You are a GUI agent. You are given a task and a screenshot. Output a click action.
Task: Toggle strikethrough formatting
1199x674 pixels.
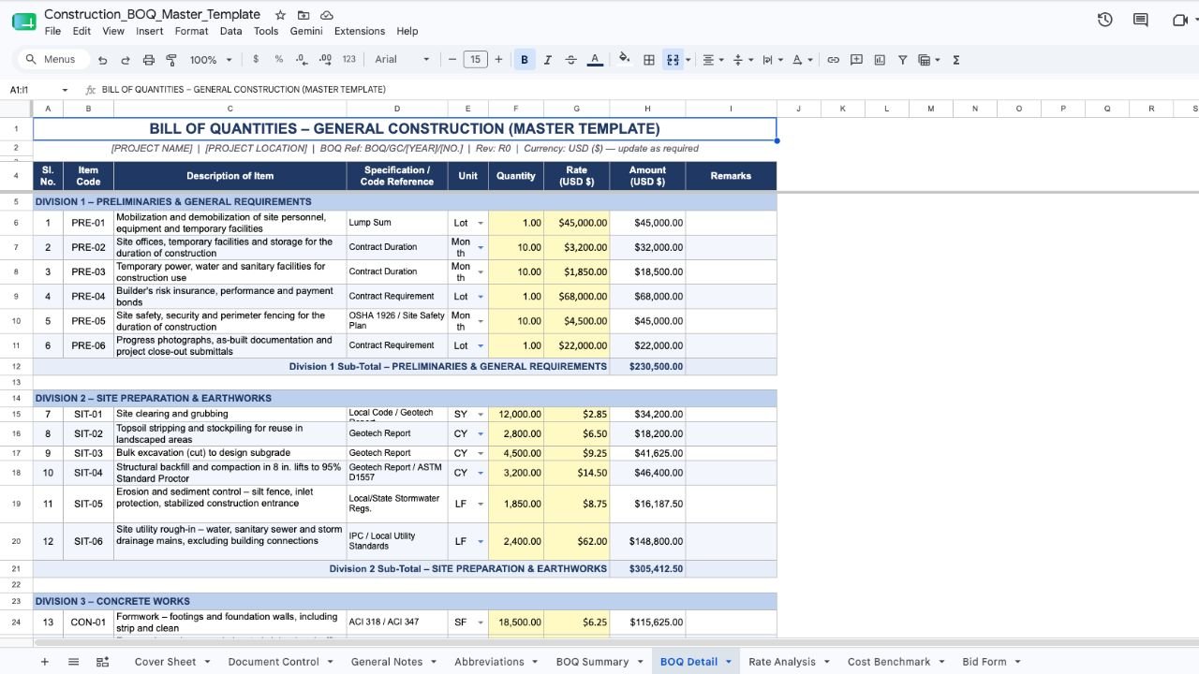coord(571,60)
